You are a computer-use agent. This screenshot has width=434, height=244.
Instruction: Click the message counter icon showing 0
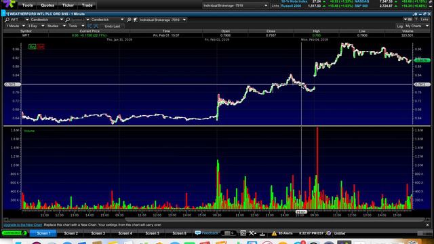click(229, 233)
